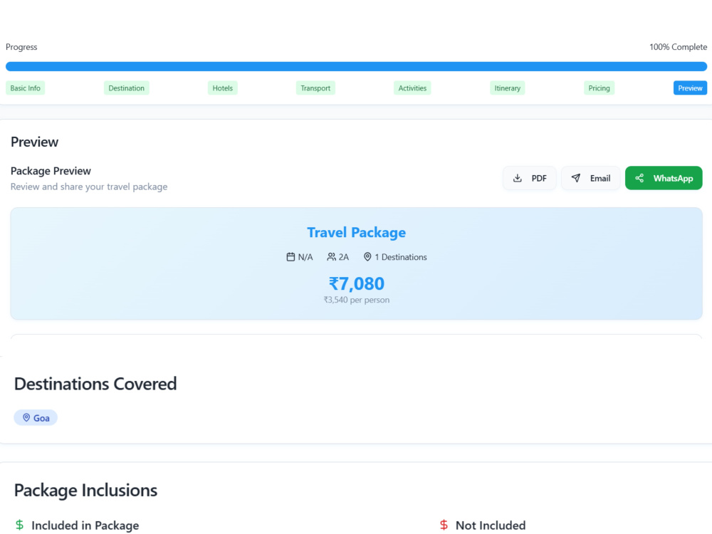The height and width of the screenshot is (534, 712).
Task: Click the Destinations Covered heading
Action: coord(95,384)
